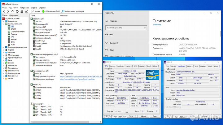Click the horizontal scrollbar in AIDA64 panel
Screen dimensions: 223x125
(61, 122)
